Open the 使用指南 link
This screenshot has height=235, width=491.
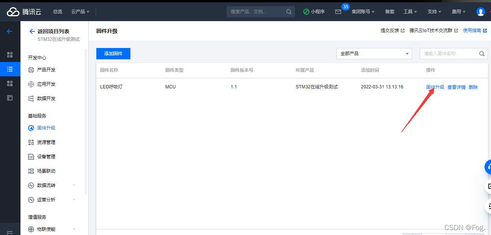[475, 31]
